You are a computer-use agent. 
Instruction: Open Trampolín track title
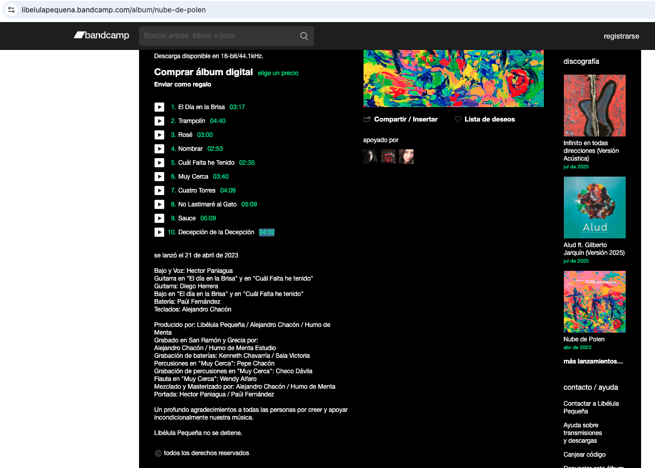(192, 121)
